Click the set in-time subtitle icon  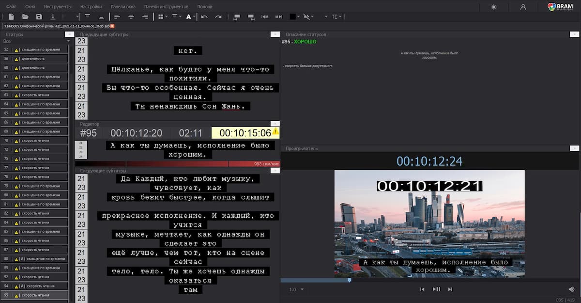[x=237, y=16]
